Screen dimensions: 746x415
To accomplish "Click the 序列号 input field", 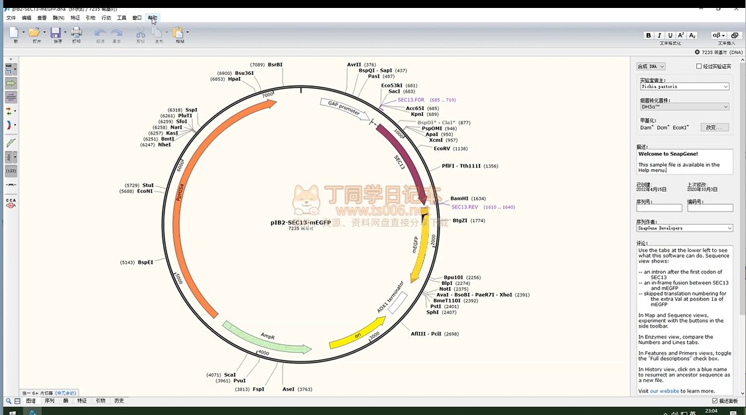I will [658, 208].
